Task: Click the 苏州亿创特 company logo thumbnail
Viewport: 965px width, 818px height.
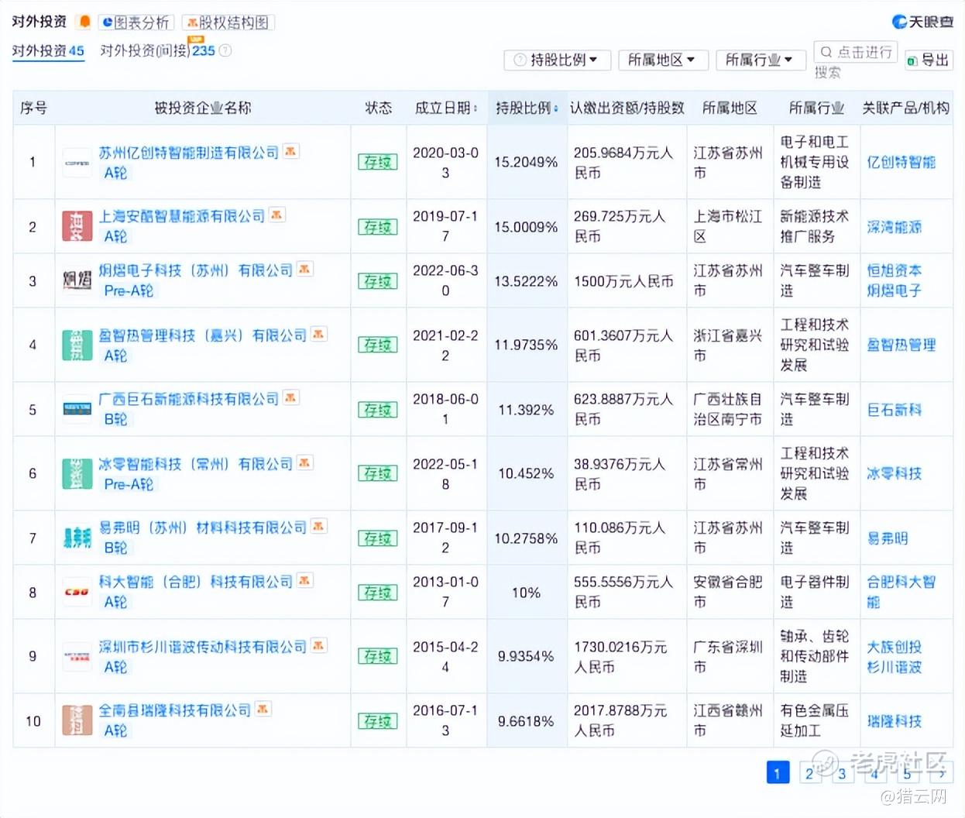Action: tap(77, 163)
